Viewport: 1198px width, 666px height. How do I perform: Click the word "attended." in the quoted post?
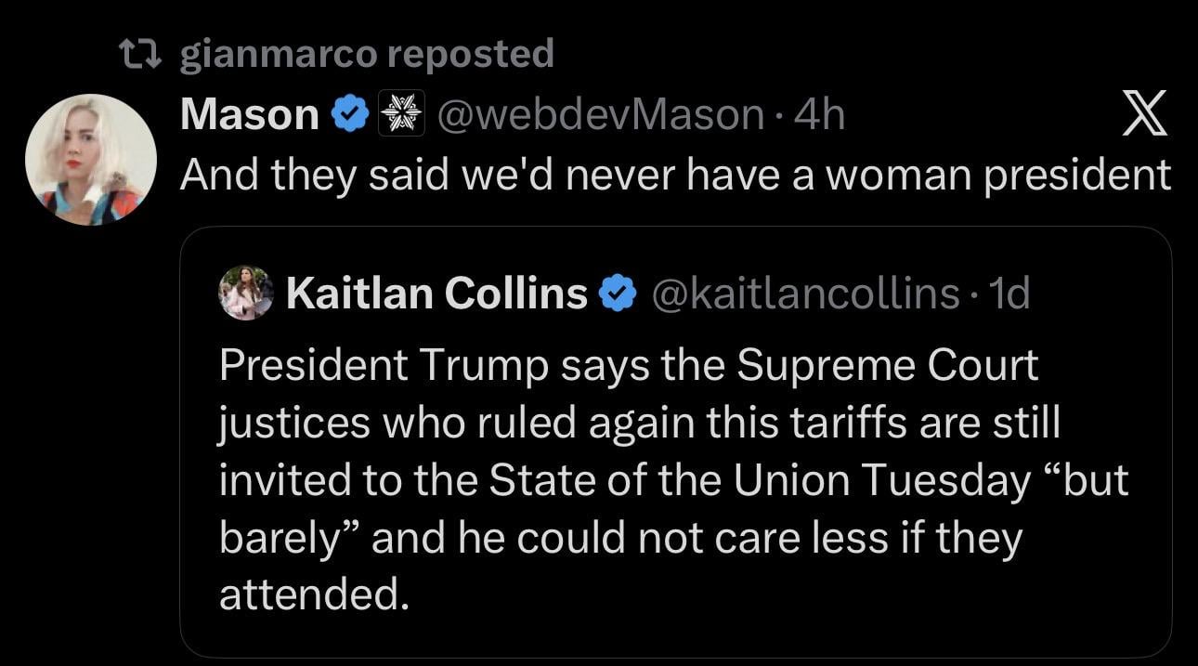314,594
